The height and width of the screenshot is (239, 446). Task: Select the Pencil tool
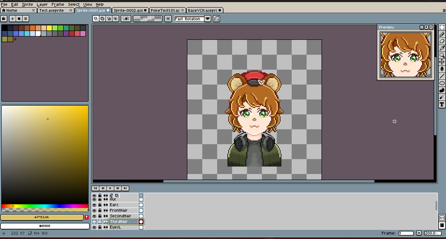coord(442,34)
